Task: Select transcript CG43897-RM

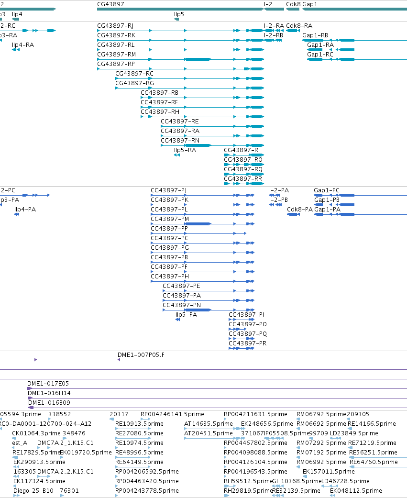Action: pos(117,55)
